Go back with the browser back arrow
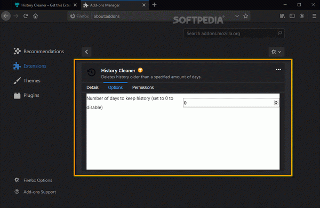The image size is (320, 208). click(6, 16)
